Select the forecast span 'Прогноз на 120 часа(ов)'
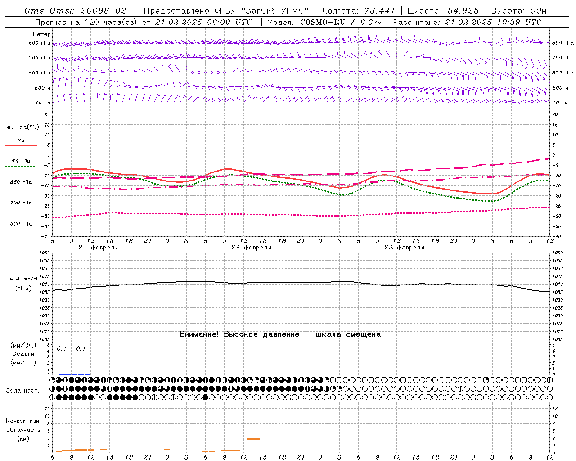 85,22
